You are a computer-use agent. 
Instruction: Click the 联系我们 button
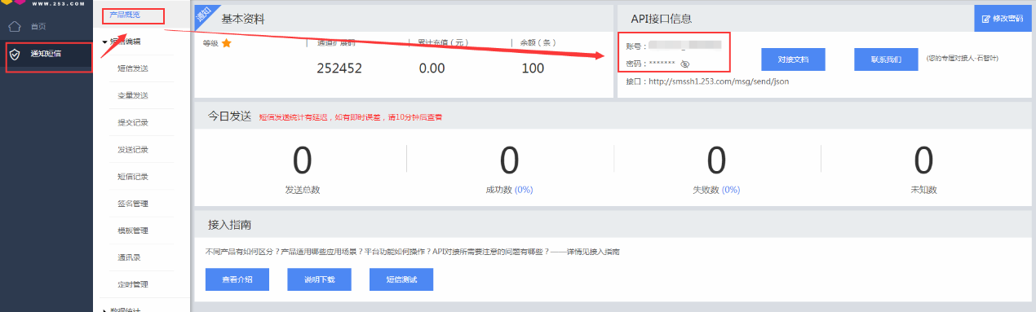(886, 59)
